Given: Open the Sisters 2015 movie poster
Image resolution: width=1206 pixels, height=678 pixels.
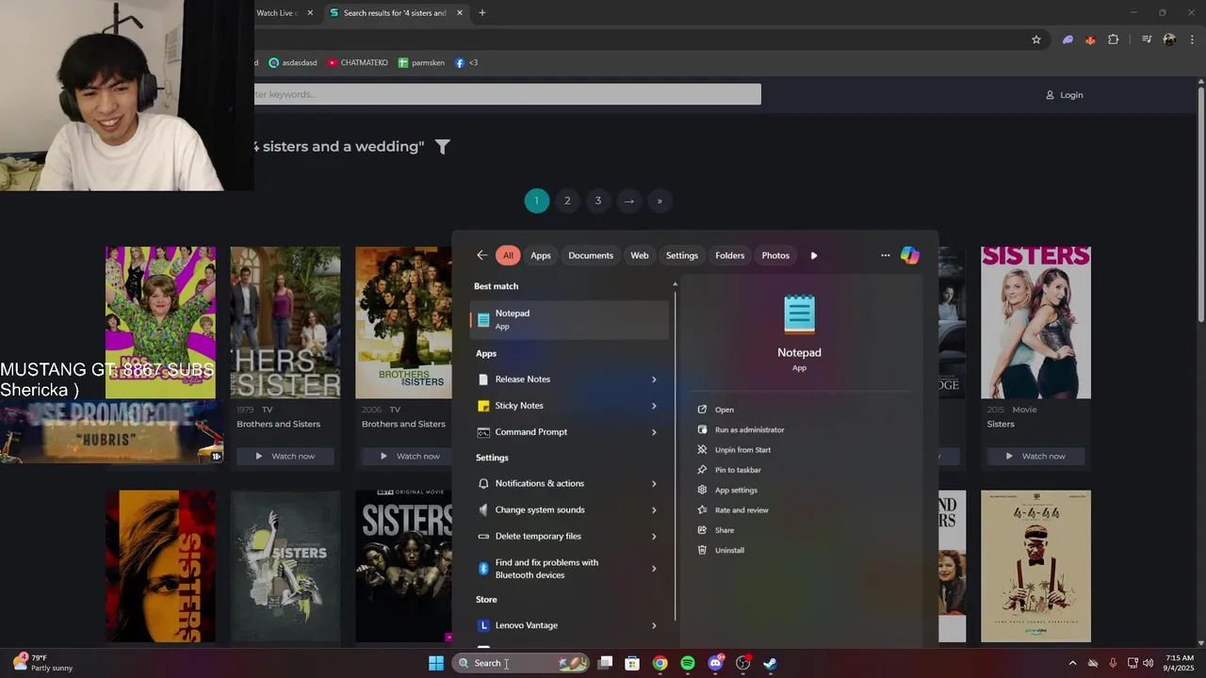Looking at the screenshot, I should [1035, 322].
